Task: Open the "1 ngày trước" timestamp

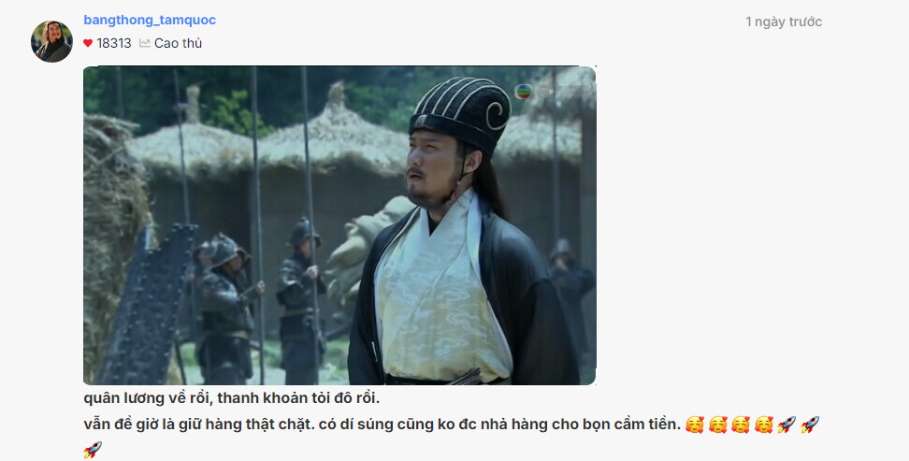Action: click(x=783, y=22)
